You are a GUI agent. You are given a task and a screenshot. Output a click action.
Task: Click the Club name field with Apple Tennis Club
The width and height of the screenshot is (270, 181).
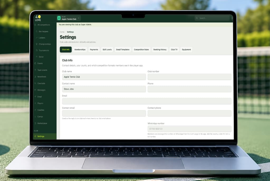(x=104, y=77)
